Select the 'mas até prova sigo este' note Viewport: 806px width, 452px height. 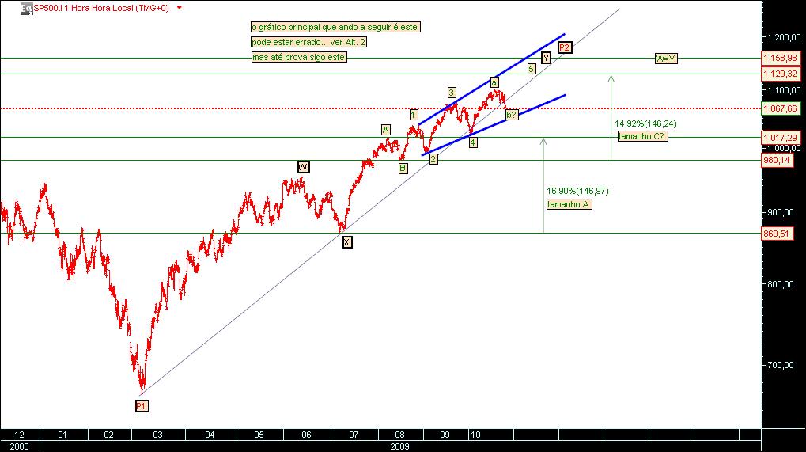point(299,57)
